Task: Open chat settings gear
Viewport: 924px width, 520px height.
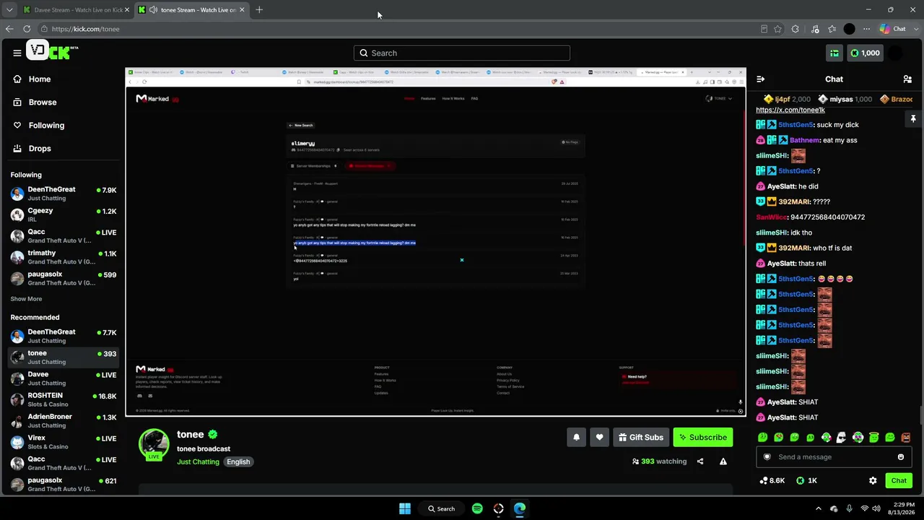Action: tap(873, 480)
